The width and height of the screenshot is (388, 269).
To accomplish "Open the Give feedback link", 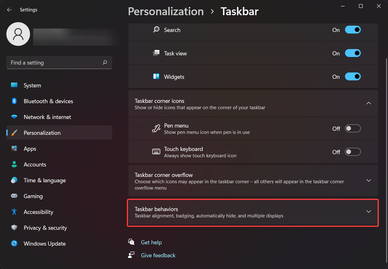I will pyautogui.click(x=158, y=255).
